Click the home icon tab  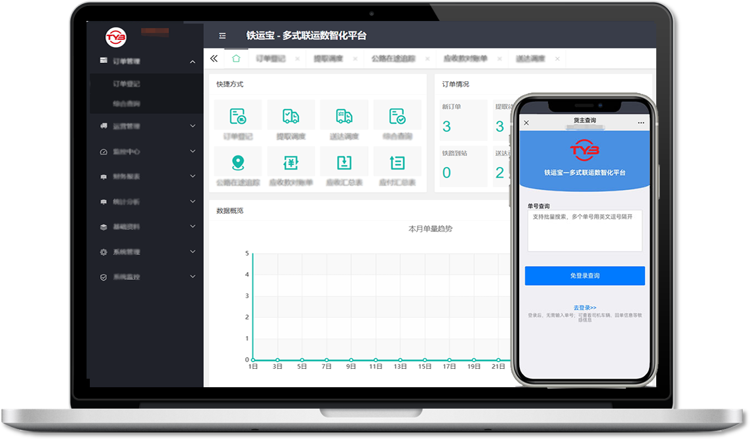point(236,58)
